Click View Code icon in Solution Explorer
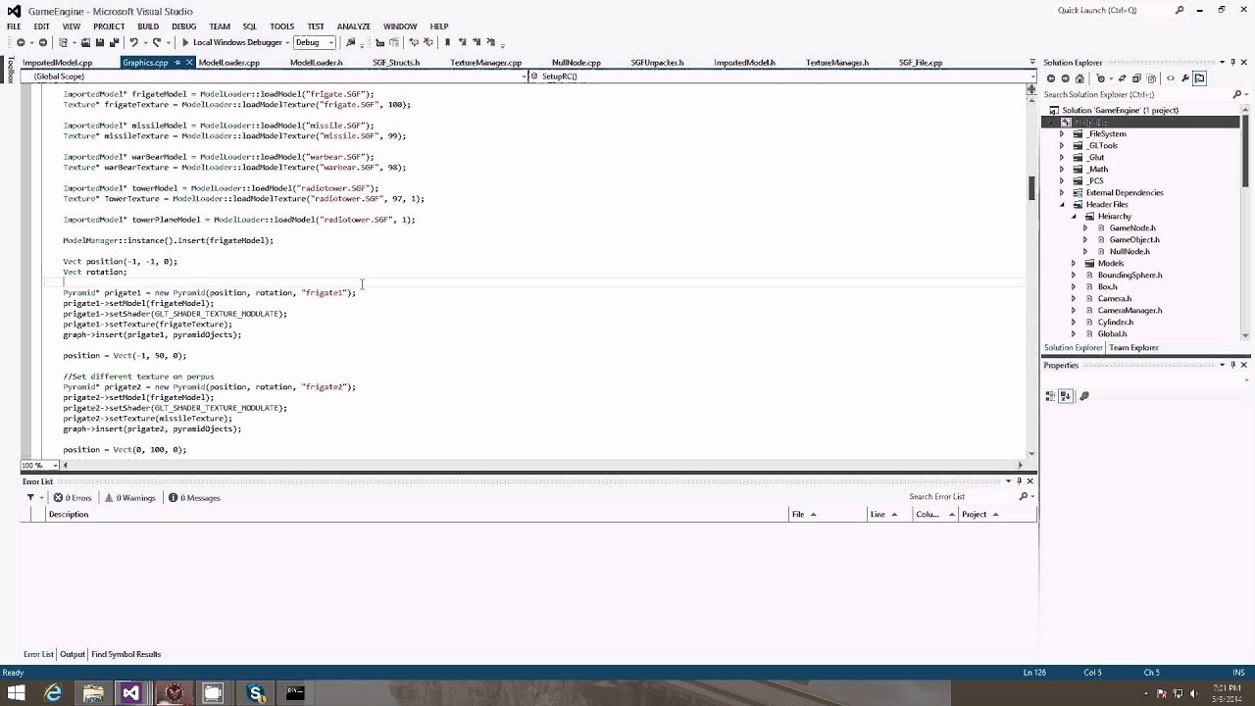 tap(1170, 78)
